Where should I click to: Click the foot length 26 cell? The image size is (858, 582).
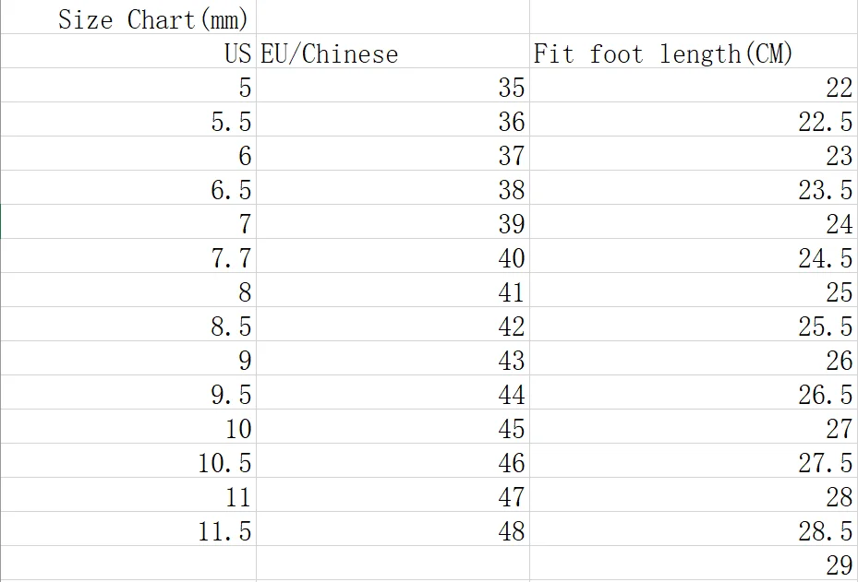[694, 359]
